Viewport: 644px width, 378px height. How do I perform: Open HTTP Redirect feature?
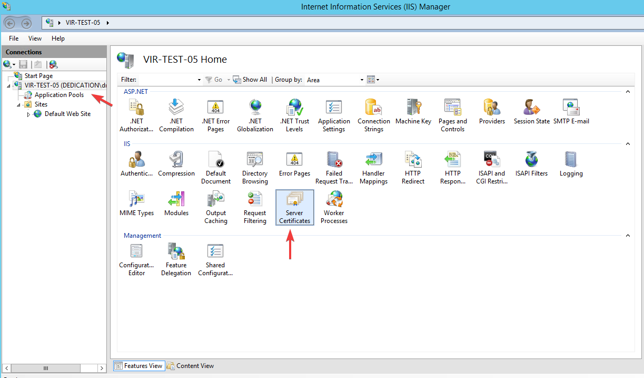click(x=413, y=168)
